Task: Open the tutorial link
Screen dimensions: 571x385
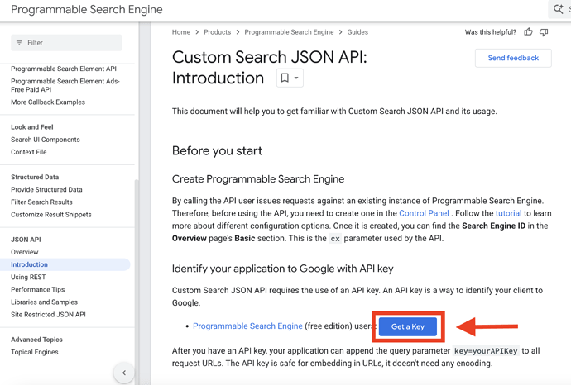Action: pos(508,213)
